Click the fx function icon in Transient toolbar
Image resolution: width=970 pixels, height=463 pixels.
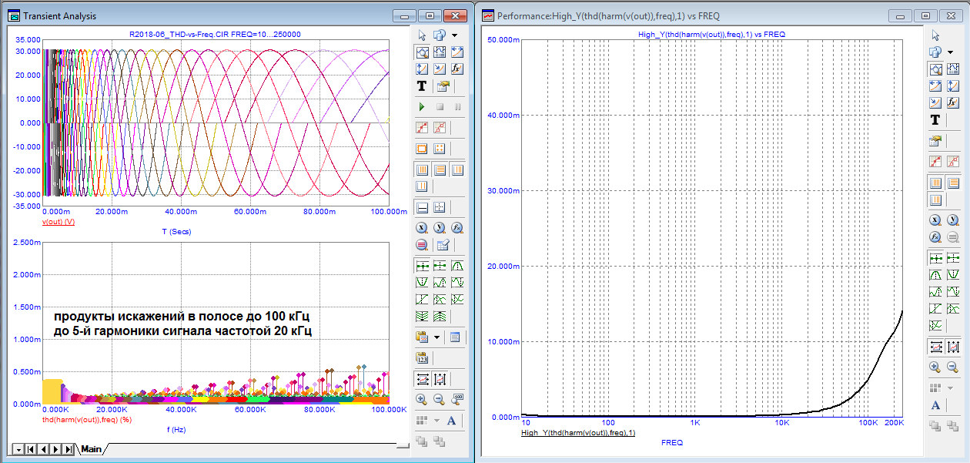[x=457, y=69]
